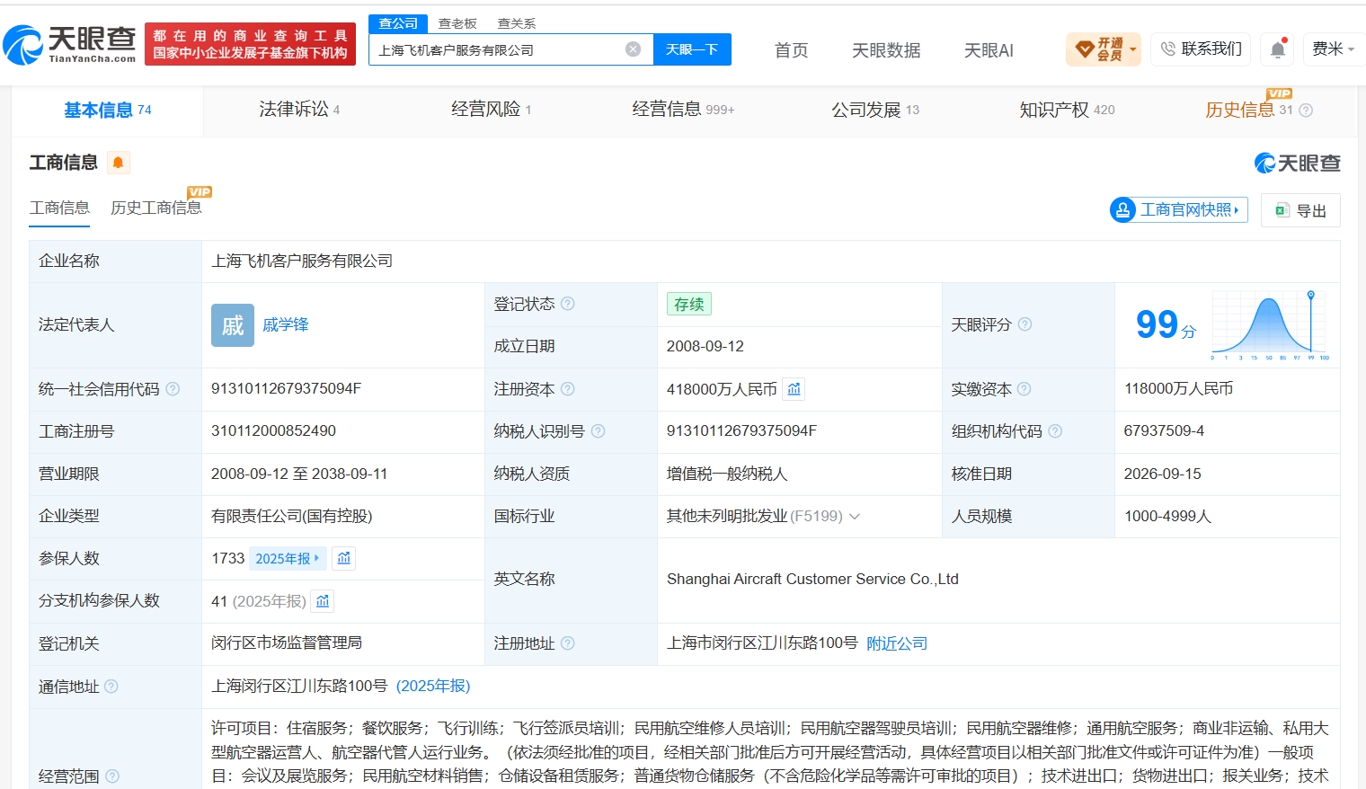Select 人员规模 value 1000-4999人
1366x789 pixels.
[1167, 516]
